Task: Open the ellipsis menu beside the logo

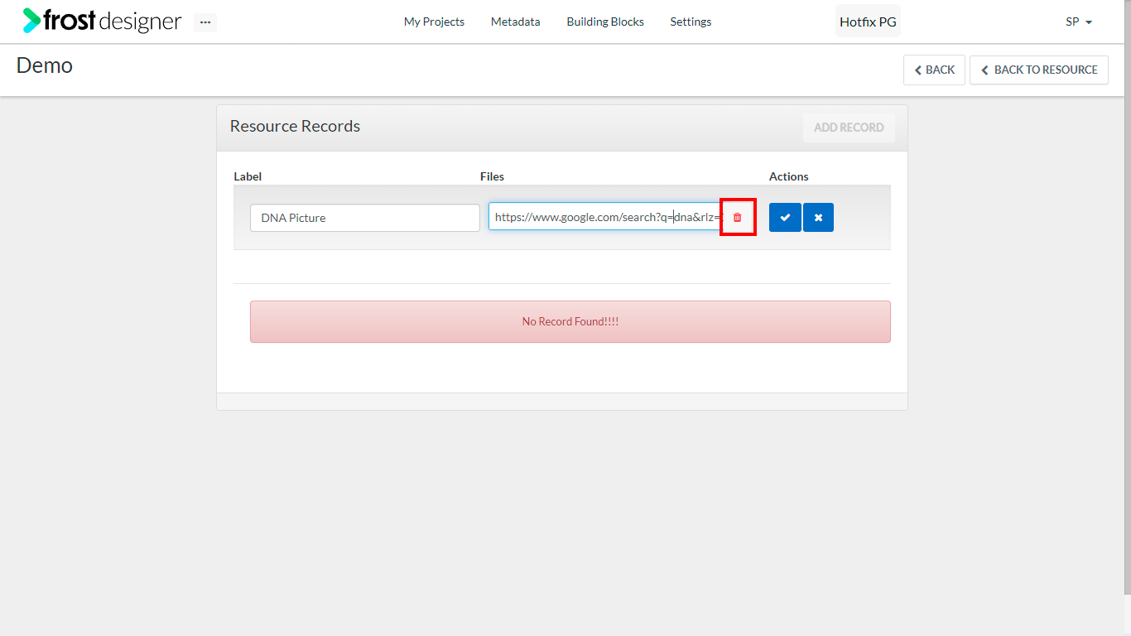Action: [205, 22]
